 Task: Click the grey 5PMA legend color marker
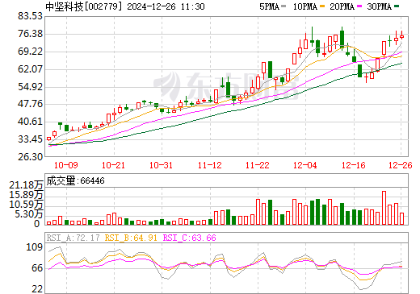pyautogui.click(x=283, y=6)
